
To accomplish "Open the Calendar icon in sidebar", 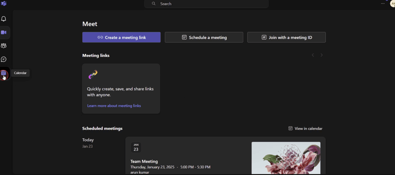I will 4,73.
